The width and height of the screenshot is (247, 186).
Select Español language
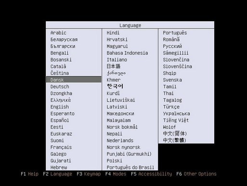[60, 120]
